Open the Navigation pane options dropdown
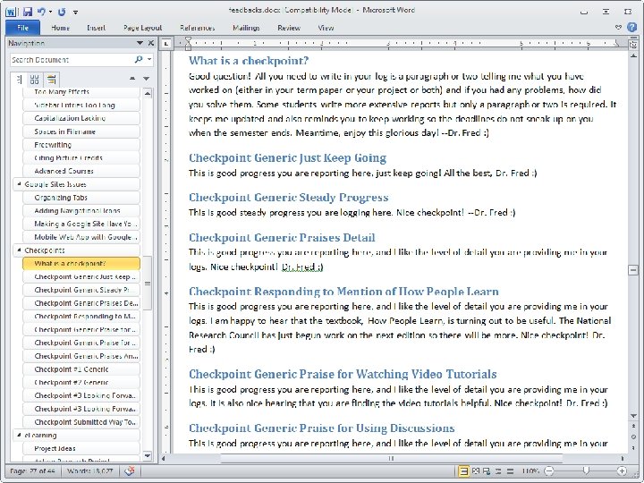Screen dimensions: 644x483 [140, 43]
